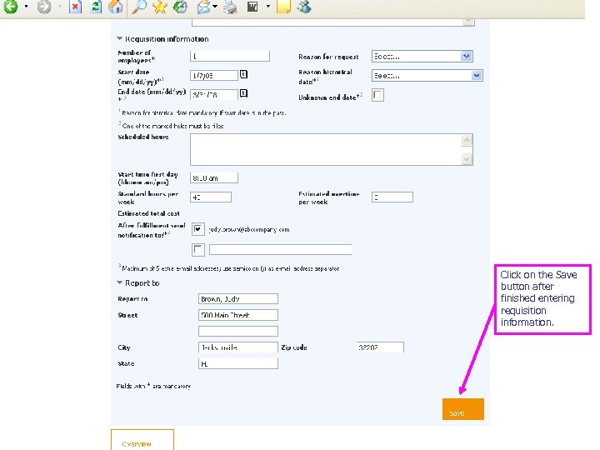This screenshot has width=600, height=450.
Task: Click the empty second street line field
Action: 238,331
